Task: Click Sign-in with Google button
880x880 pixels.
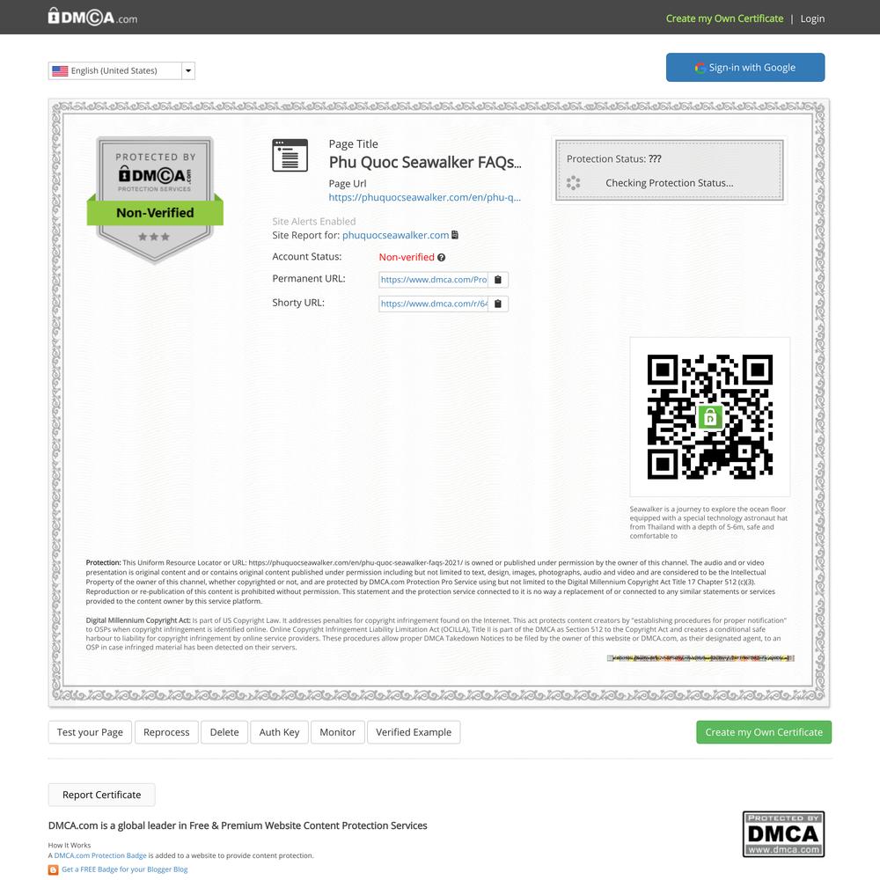Action: [745, 68]
